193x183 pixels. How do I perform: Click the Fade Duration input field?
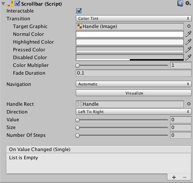pos(134,73)
